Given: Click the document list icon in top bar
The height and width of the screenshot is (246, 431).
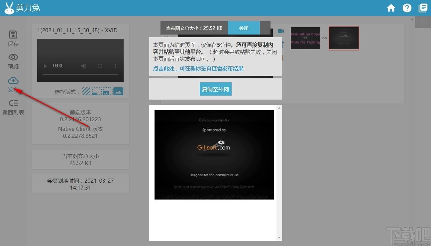Looking at the screenshot, I should 423,8.
